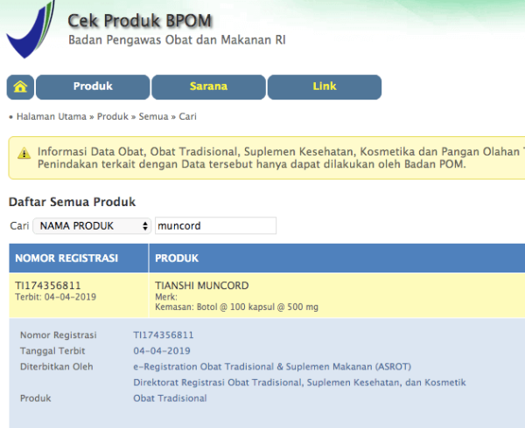Click e-Registration Obat Tradisional & Suplemen Makanan text

272,367
